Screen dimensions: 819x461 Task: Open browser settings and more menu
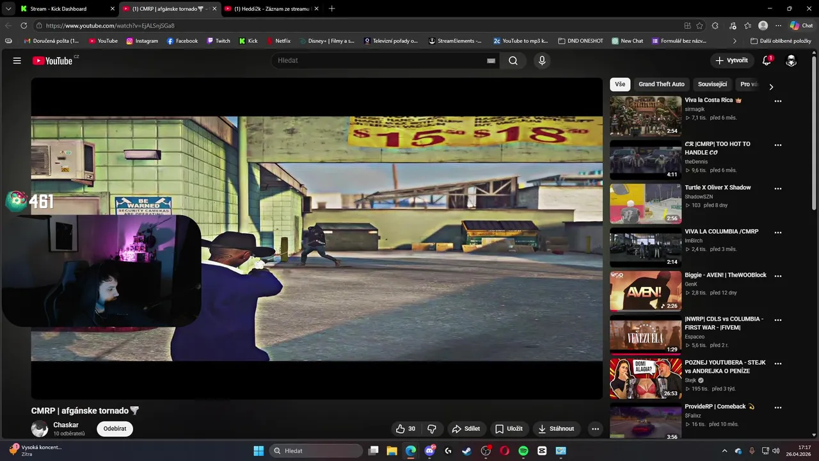tap(778, 26)
